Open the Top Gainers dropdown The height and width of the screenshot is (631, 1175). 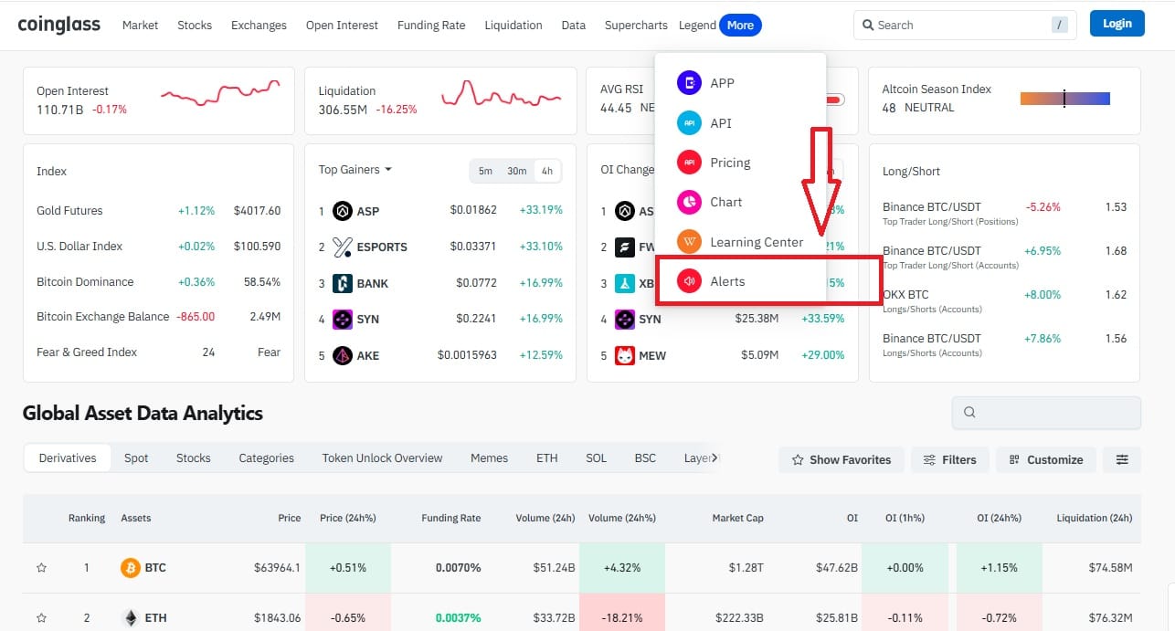pos(355,170)
